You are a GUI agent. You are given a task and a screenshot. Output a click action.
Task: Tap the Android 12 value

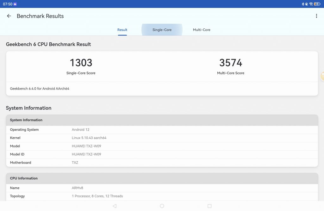81,130
